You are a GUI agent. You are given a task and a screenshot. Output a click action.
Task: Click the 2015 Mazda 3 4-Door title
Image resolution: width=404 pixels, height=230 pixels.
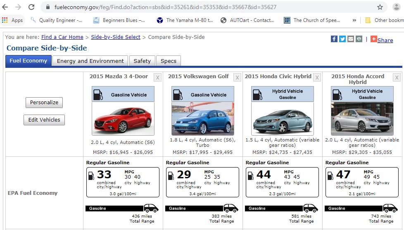(x=119, y=77)
